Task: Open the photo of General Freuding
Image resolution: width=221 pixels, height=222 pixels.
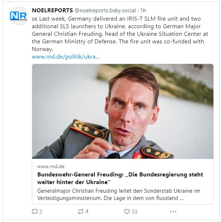Action: pyautogui.click(x=123, y=111)
